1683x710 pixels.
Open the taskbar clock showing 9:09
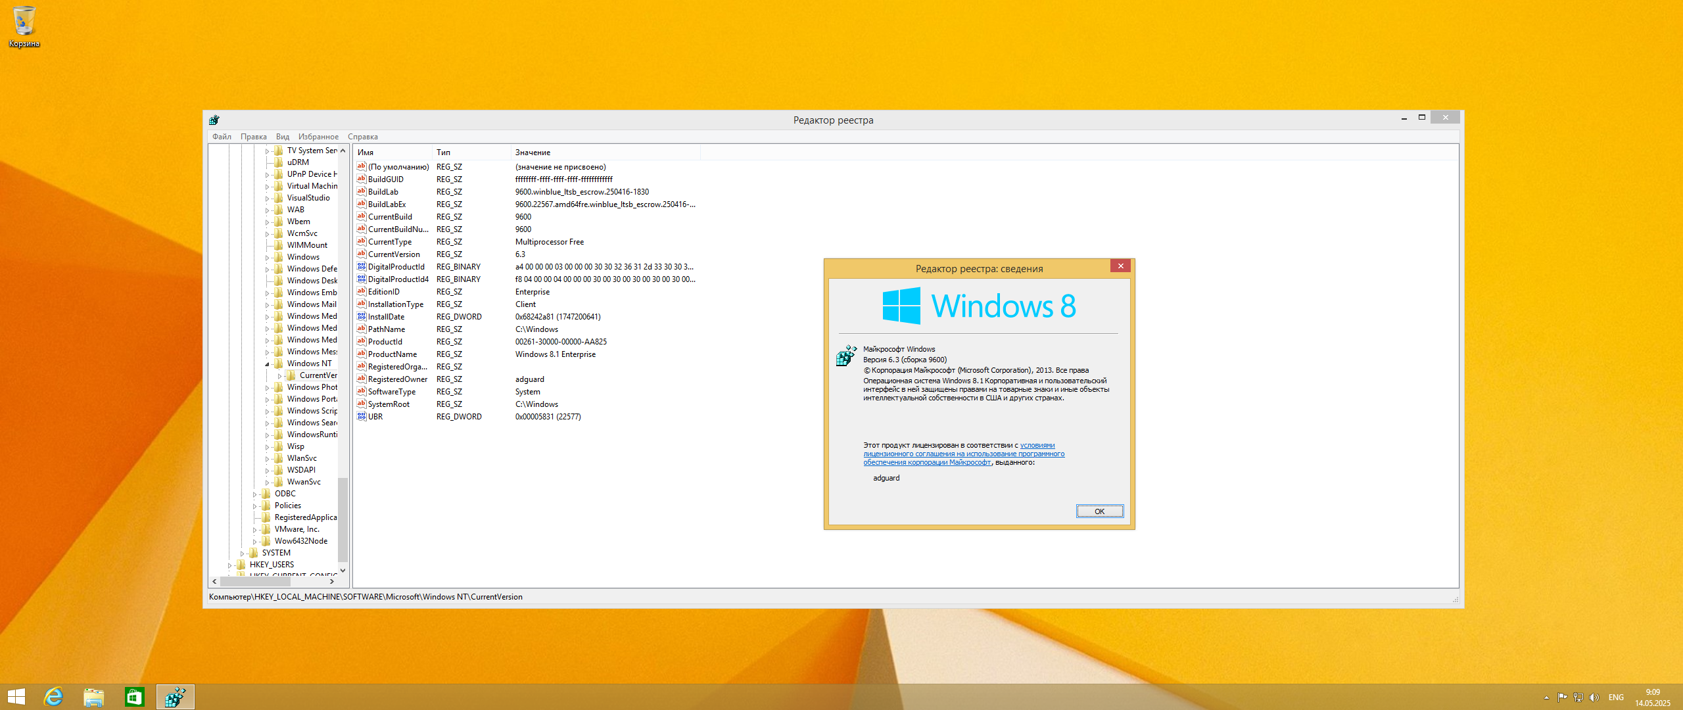pos(1653,697)
